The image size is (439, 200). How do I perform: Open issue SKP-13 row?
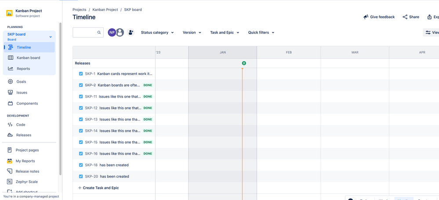tap(114, 119)
